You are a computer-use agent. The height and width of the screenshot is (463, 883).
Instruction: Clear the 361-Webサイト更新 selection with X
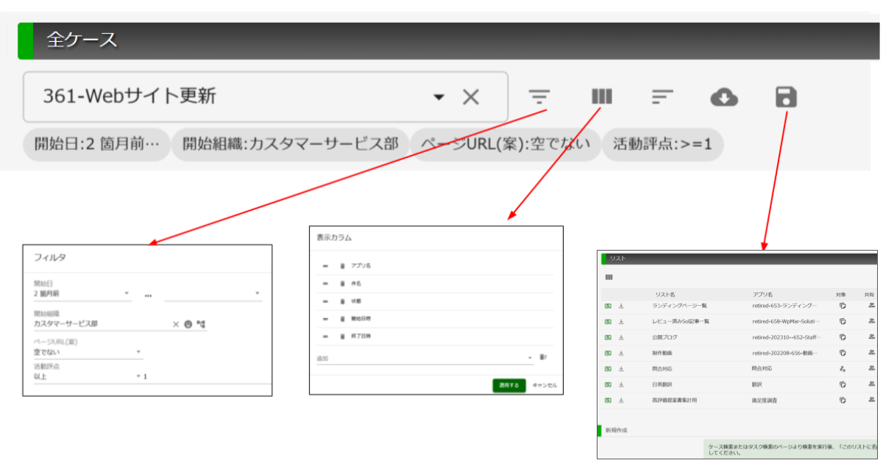[471, 97]
